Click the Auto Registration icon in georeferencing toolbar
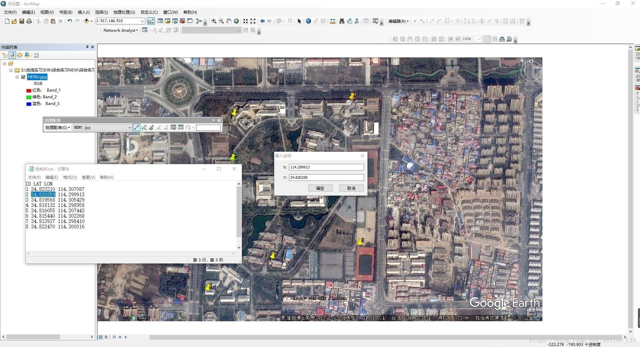The image size is (640, 347). click(144, 127)
